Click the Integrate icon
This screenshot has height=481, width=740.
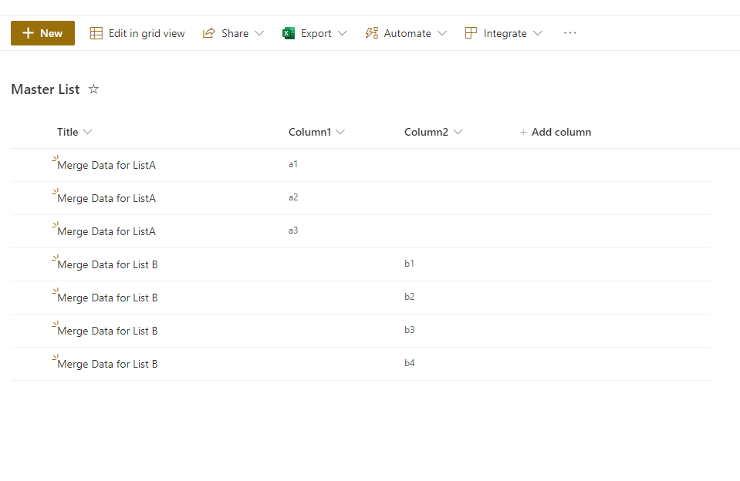pyautogui.click(x=471, y=33)
